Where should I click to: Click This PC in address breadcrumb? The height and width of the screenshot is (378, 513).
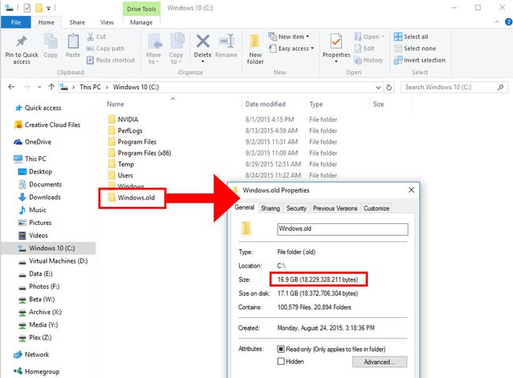(90, 87)
